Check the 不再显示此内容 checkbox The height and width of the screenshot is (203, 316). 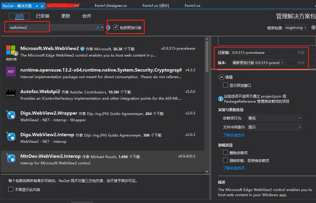[11, 189]
